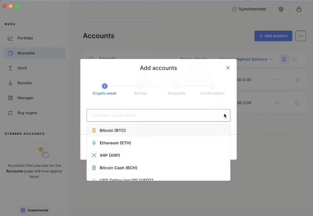Select Accounts in the sidebar menu

[x=34, y=53]
